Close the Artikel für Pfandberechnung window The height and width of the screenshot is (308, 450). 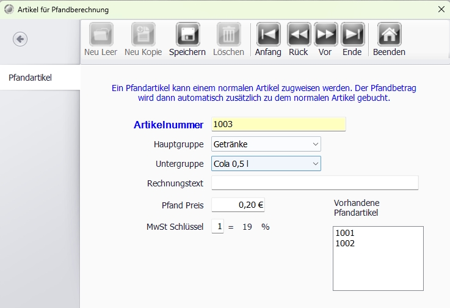coord(441,9)
